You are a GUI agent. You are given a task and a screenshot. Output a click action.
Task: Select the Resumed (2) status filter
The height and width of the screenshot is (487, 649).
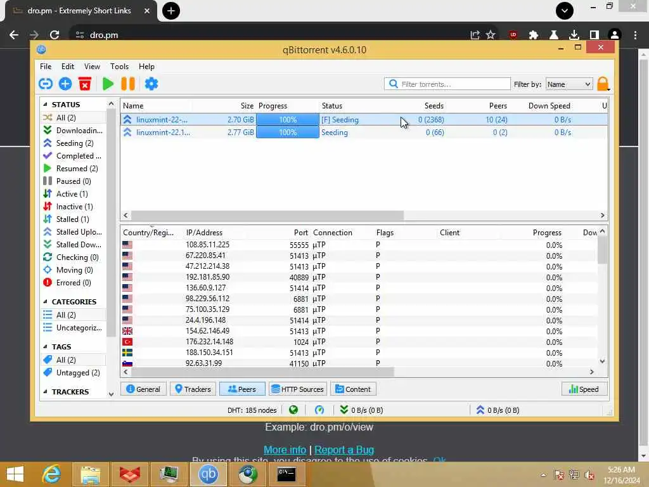(x=73, y=169)
